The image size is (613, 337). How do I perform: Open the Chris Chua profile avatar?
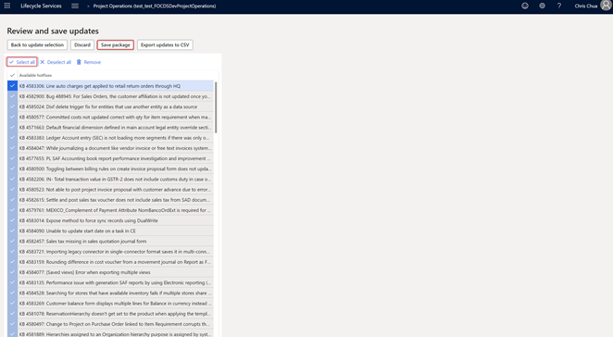(x=606, y=6)
